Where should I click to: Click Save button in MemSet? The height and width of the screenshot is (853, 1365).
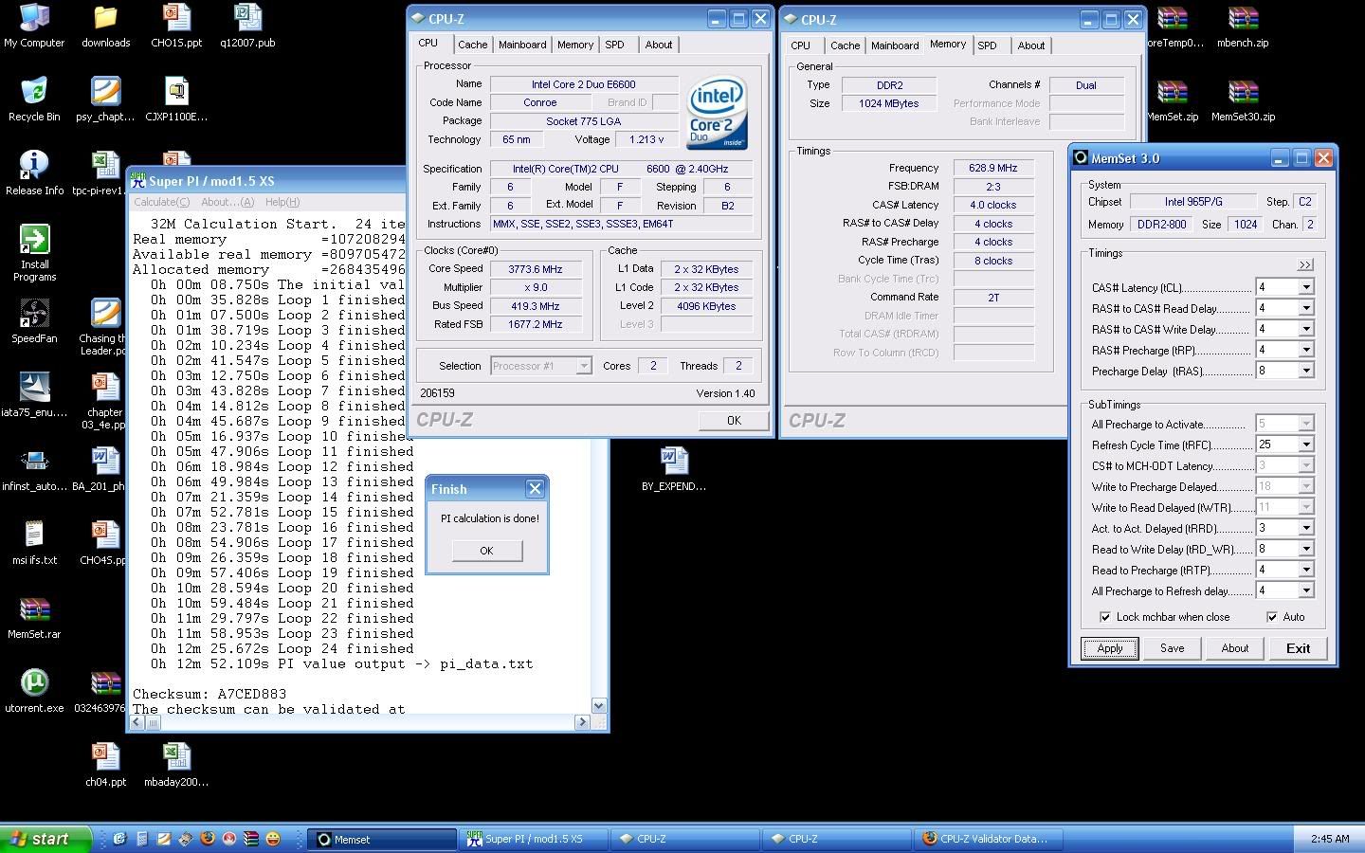(x=1173, y=648)
